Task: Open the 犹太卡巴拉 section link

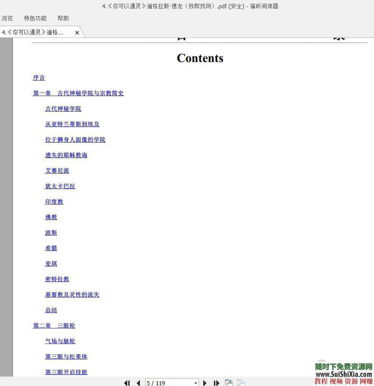Action: [60, 186]
